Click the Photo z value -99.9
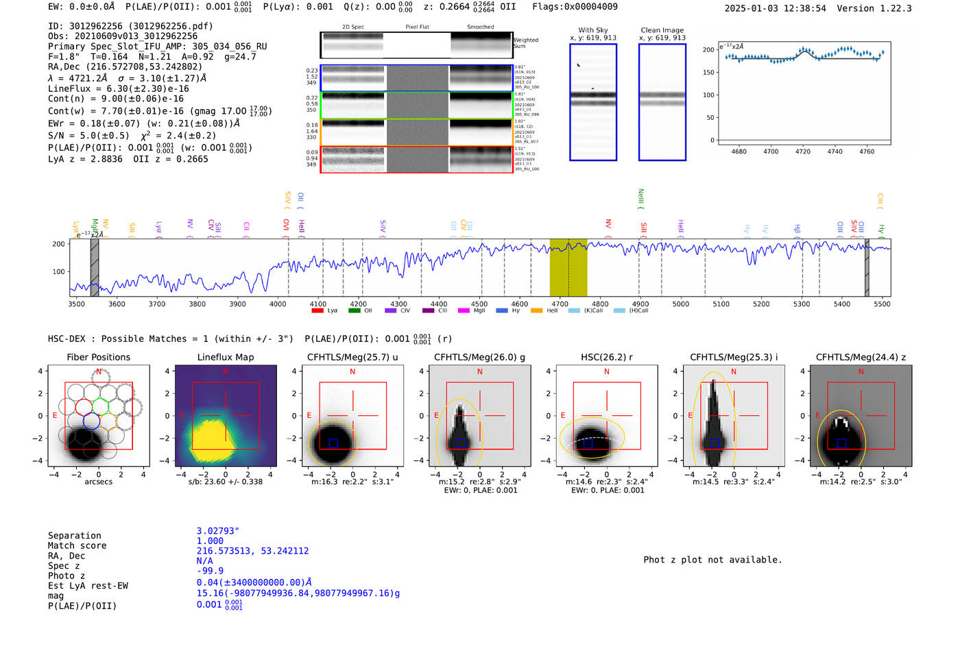 point(211,571)
